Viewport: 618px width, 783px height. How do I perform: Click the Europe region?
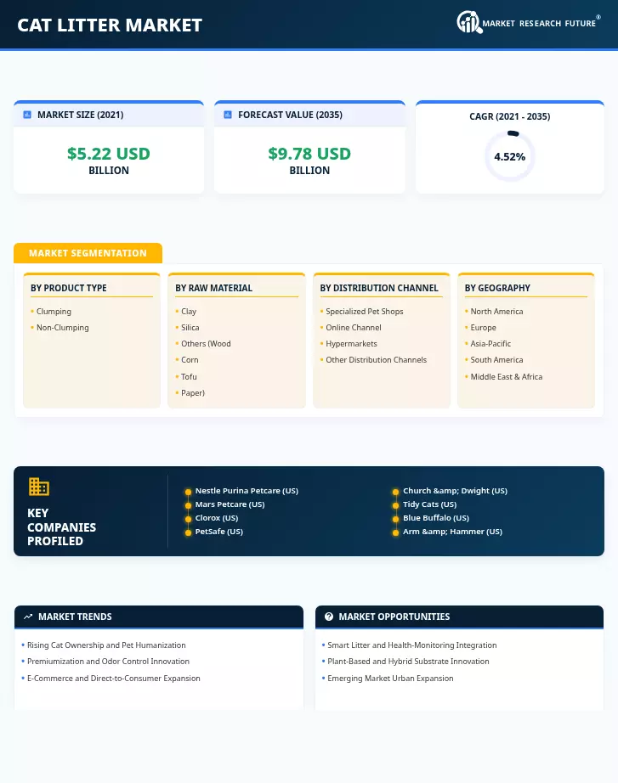coord(483,328)
